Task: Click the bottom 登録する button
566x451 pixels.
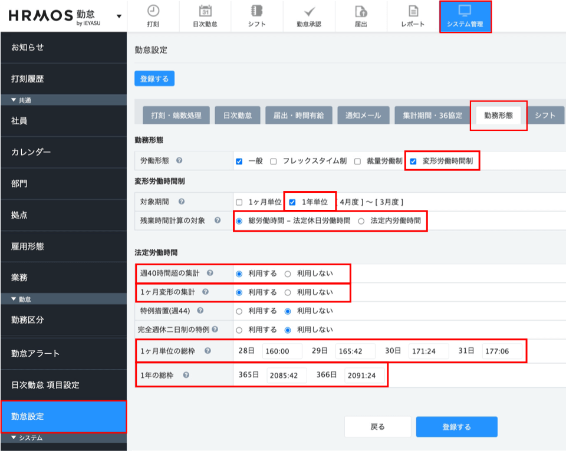Action: (456, 427)
